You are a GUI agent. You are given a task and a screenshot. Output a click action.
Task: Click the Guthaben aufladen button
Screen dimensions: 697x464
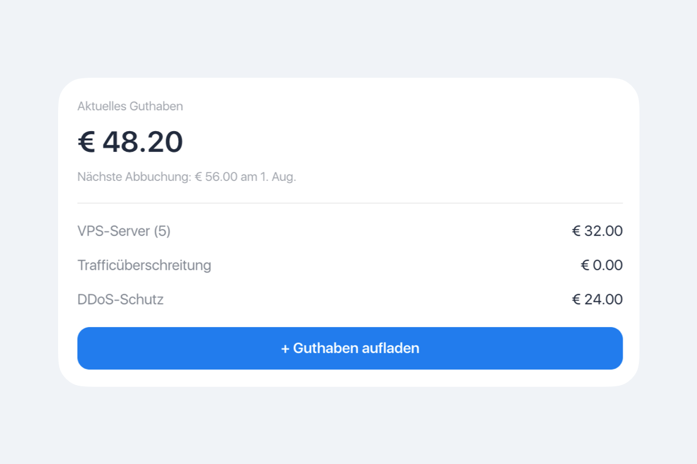(x=350, y=348)
